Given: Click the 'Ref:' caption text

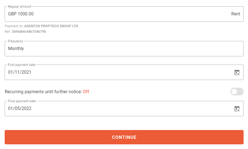Looking at the screenshot, I should tap(8, 32).
